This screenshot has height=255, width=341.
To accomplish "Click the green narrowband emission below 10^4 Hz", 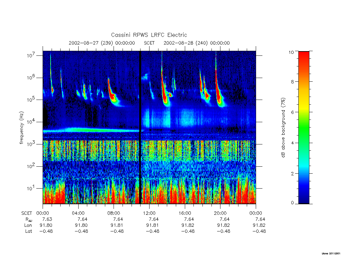I will tap(91, 130).
